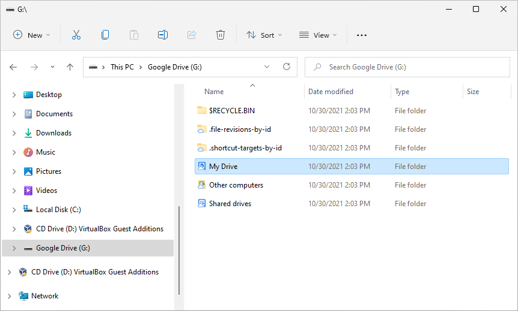Click the $RECYCLE.BIN folder icon
This screenshot has height=311, width=518.
coord(201,110)
